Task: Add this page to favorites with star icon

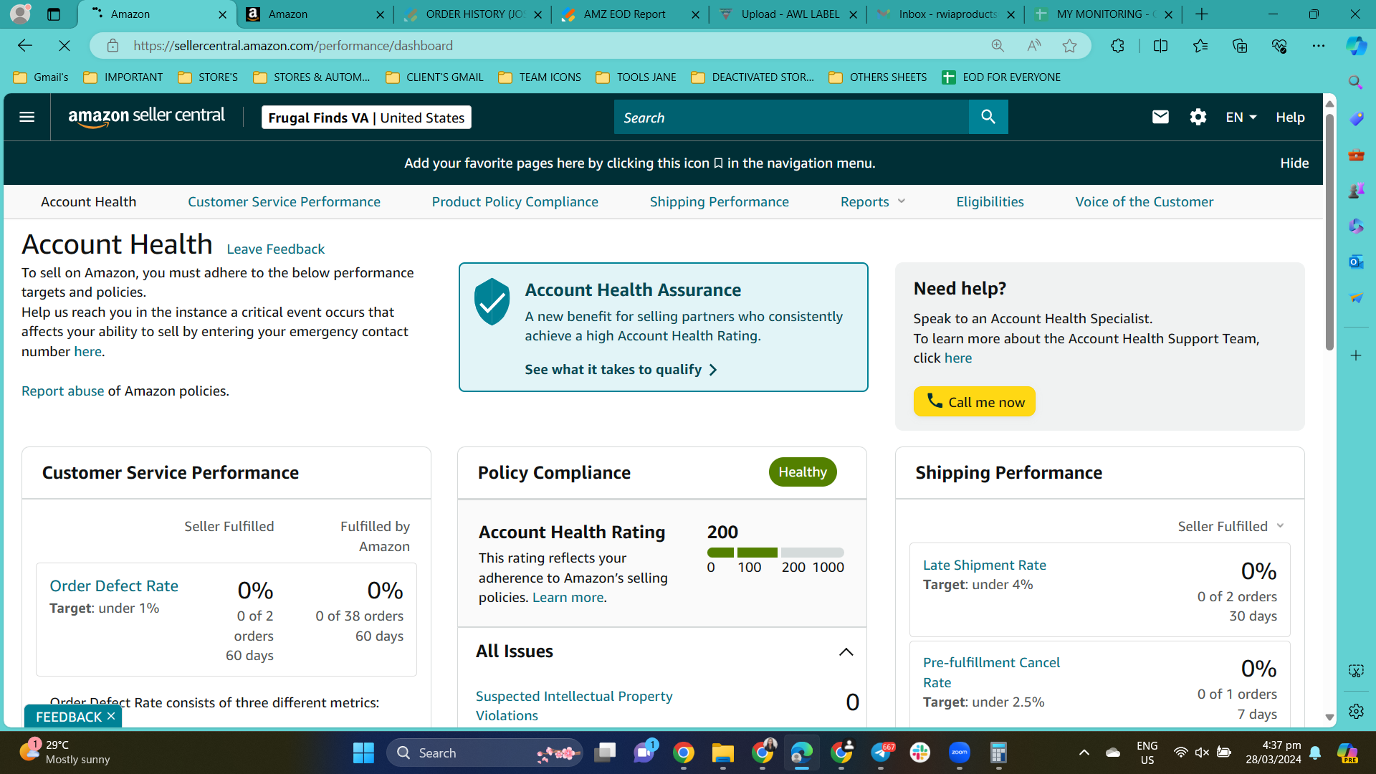Action: click(1069, 46)
